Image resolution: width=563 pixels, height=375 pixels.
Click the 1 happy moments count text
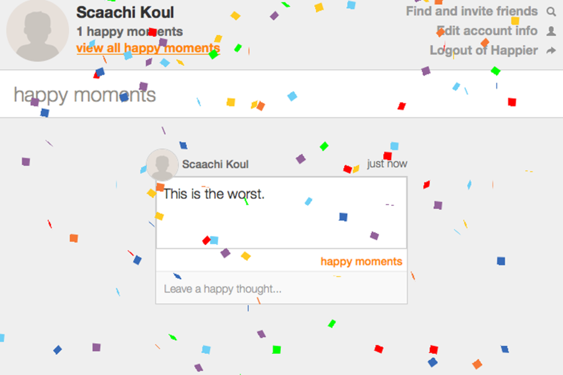click(x=130, y=31)
